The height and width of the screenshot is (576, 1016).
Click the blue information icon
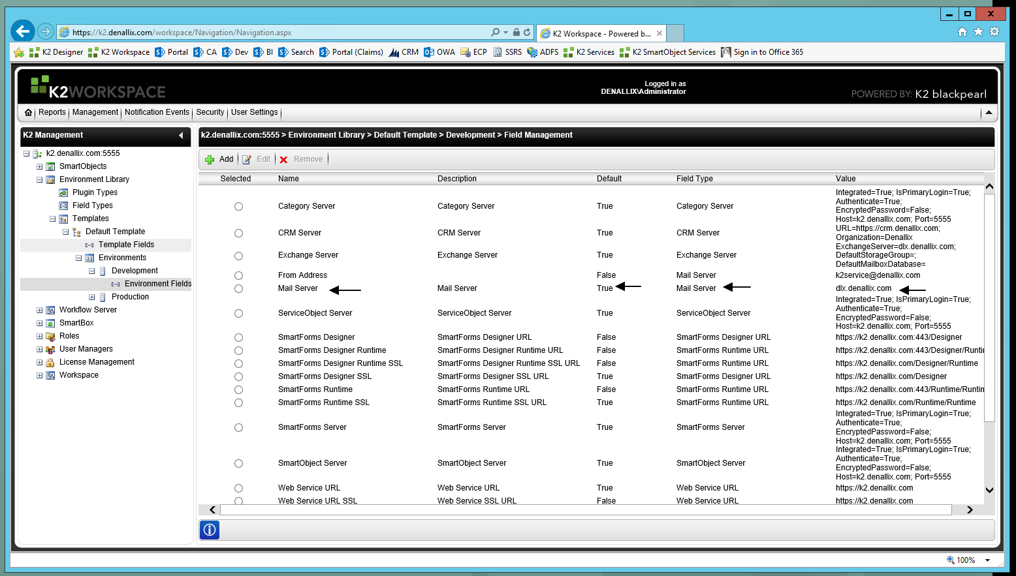tap(210, 530)
